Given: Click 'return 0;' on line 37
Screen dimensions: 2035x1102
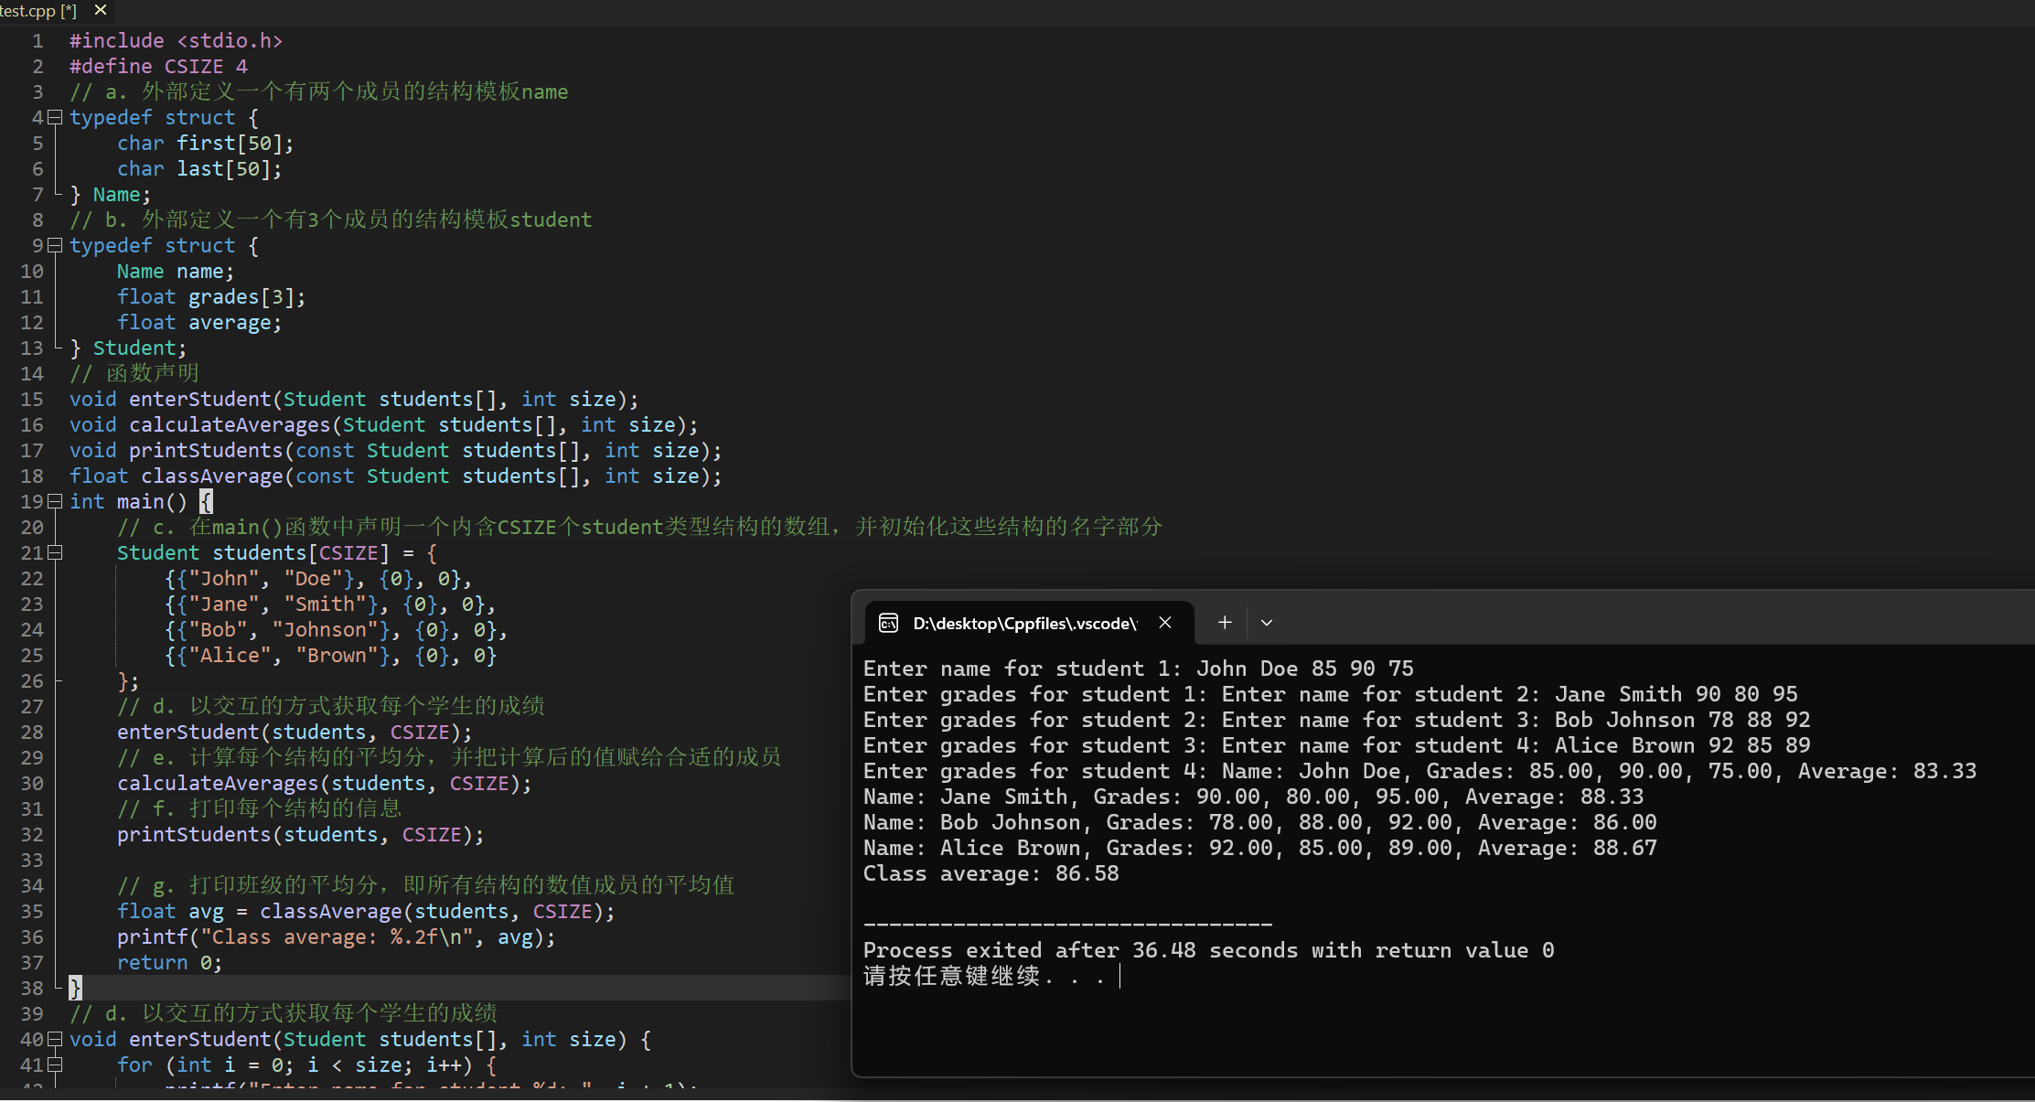Looking at the screenshot, I should click(x=169, y=962).
